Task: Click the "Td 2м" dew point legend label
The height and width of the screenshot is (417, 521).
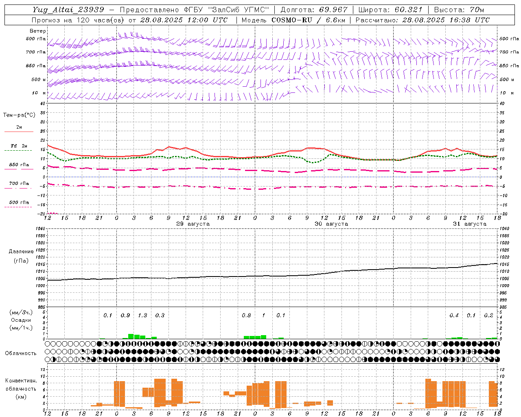Action: (19, 146)
